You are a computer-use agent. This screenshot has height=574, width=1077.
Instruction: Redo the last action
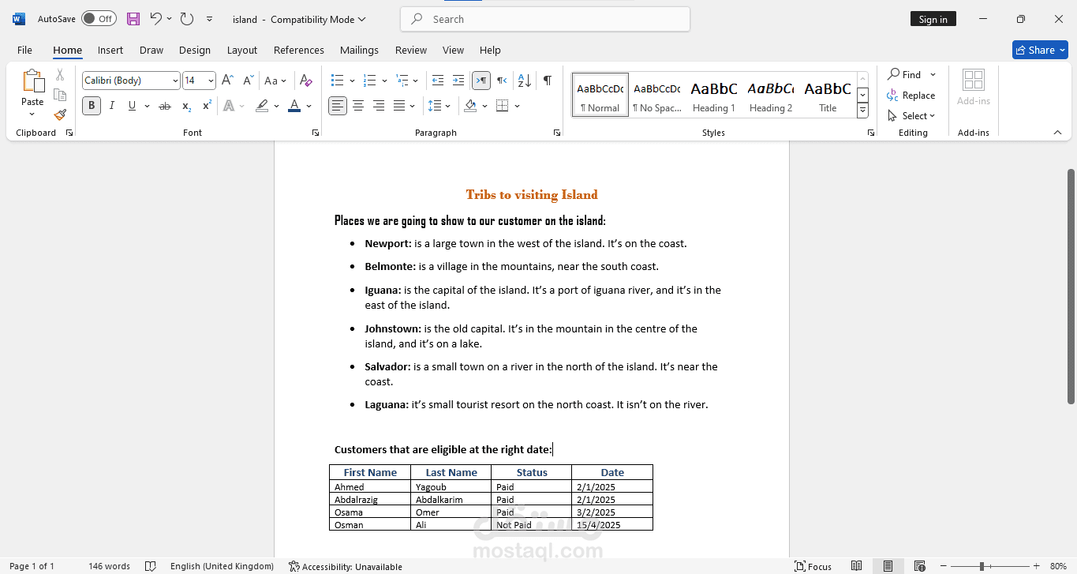click(x=187, y=19)
